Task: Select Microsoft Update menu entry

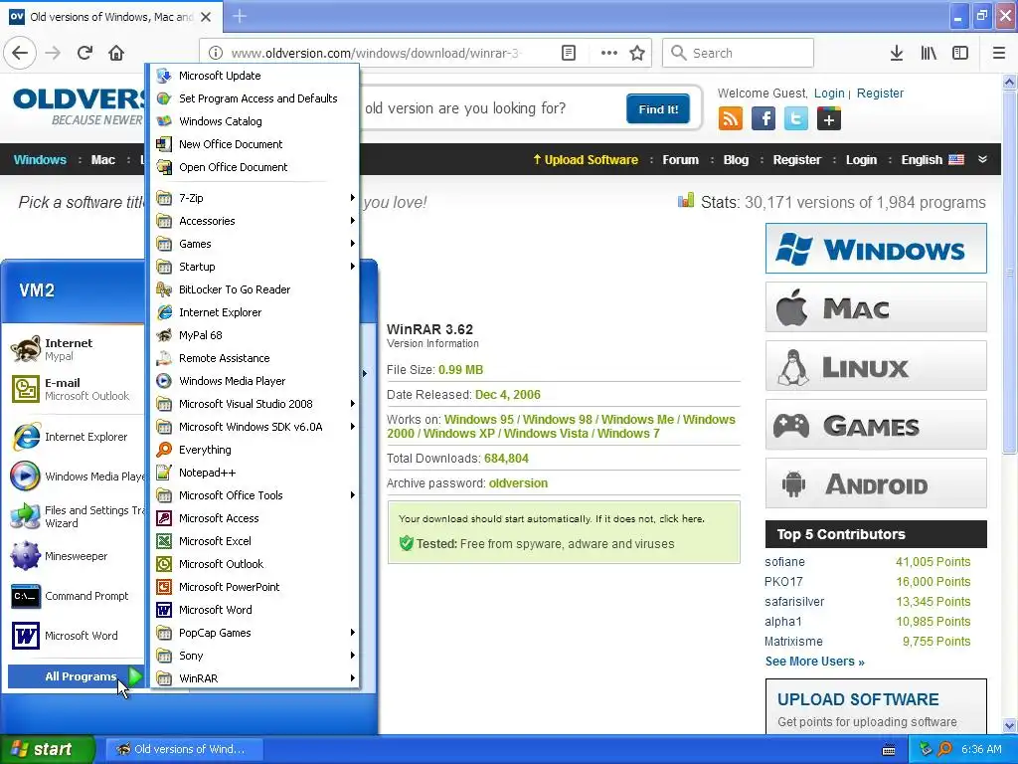Action: pos(255,76)
